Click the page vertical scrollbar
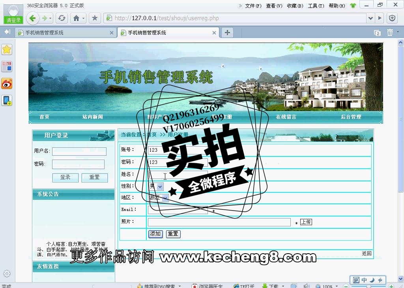Screen dimensions: 404x288 401,119
